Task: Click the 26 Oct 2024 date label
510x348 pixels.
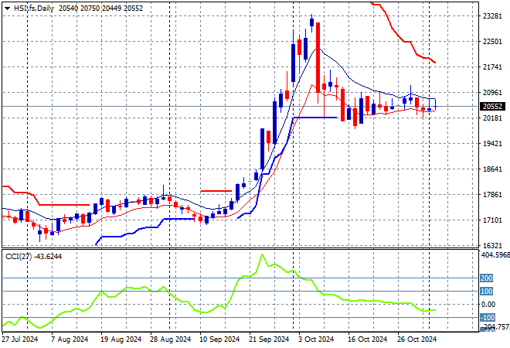Action: (415, 339)
